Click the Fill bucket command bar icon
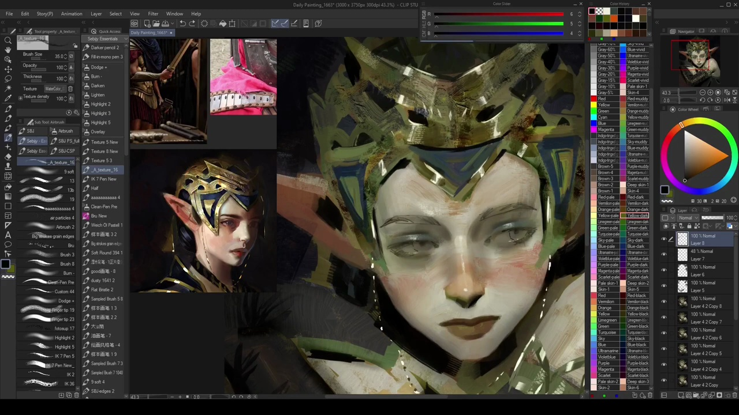739x415 pixels. click(223, 24)
